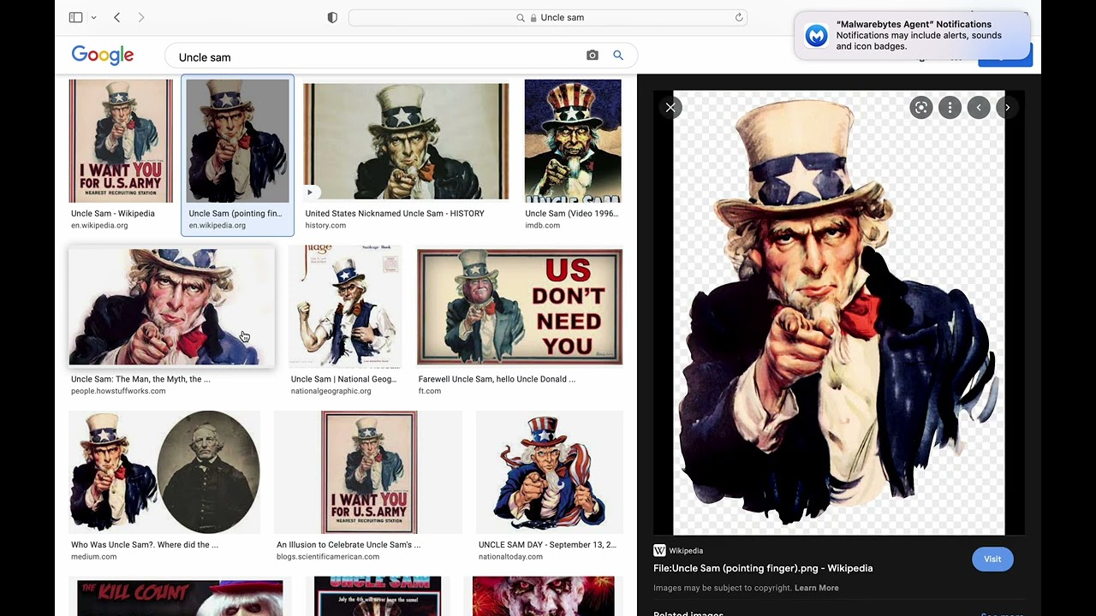
Task: Click the history.com source text
Action: [325, 226]
